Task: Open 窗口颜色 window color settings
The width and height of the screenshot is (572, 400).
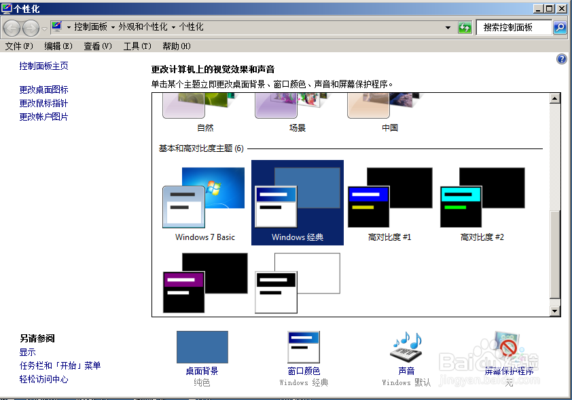Action: pos(304,359)
